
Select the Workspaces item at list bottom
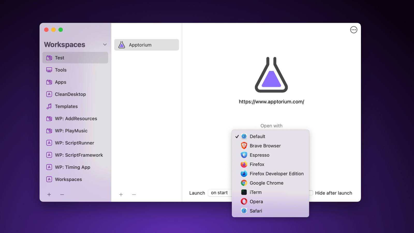coord(75,179)
